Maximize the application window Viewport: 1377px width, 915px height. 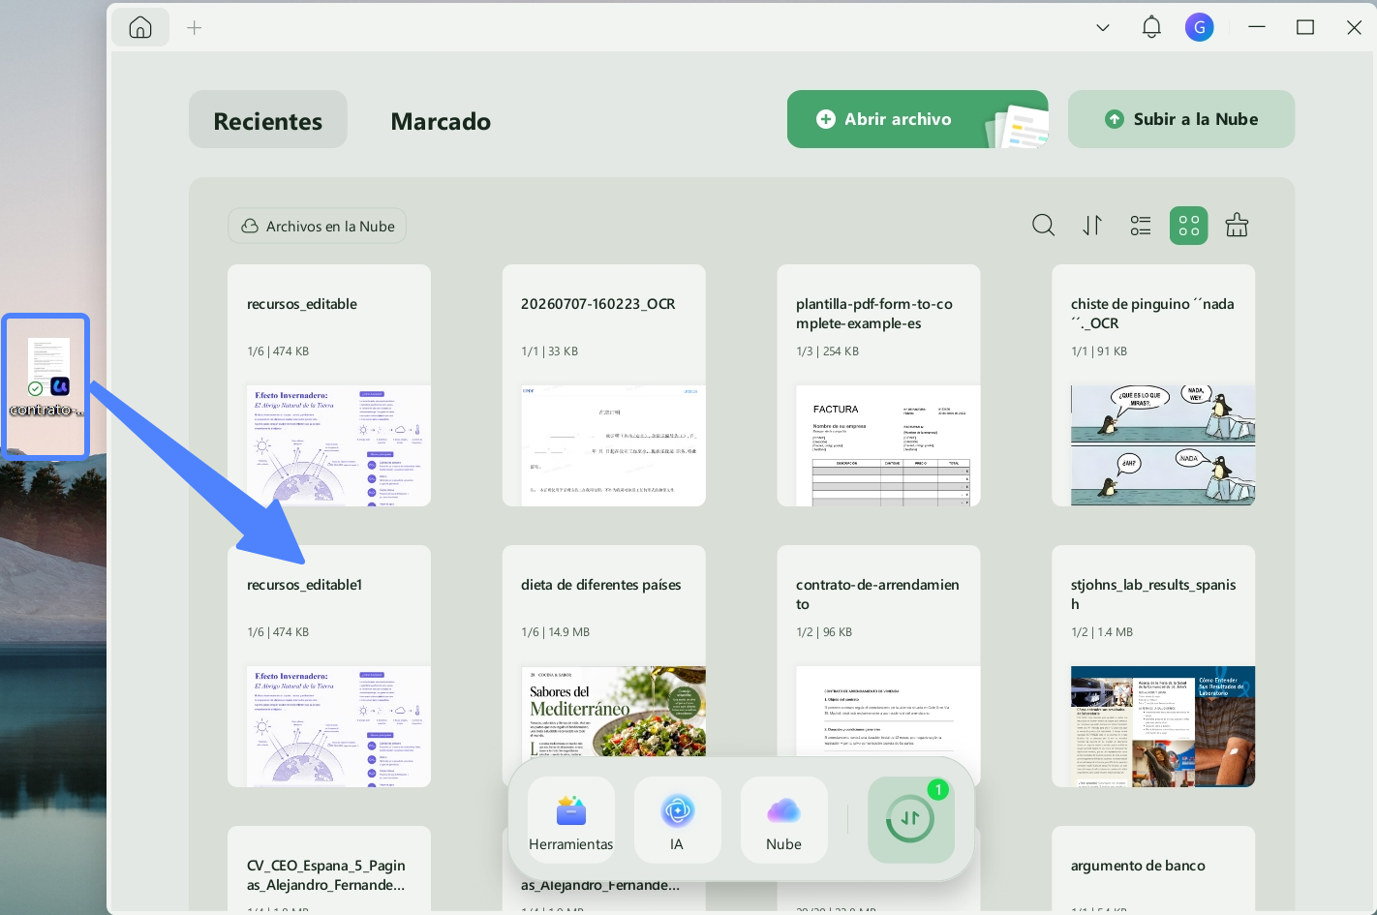[x=1305, y=27]
